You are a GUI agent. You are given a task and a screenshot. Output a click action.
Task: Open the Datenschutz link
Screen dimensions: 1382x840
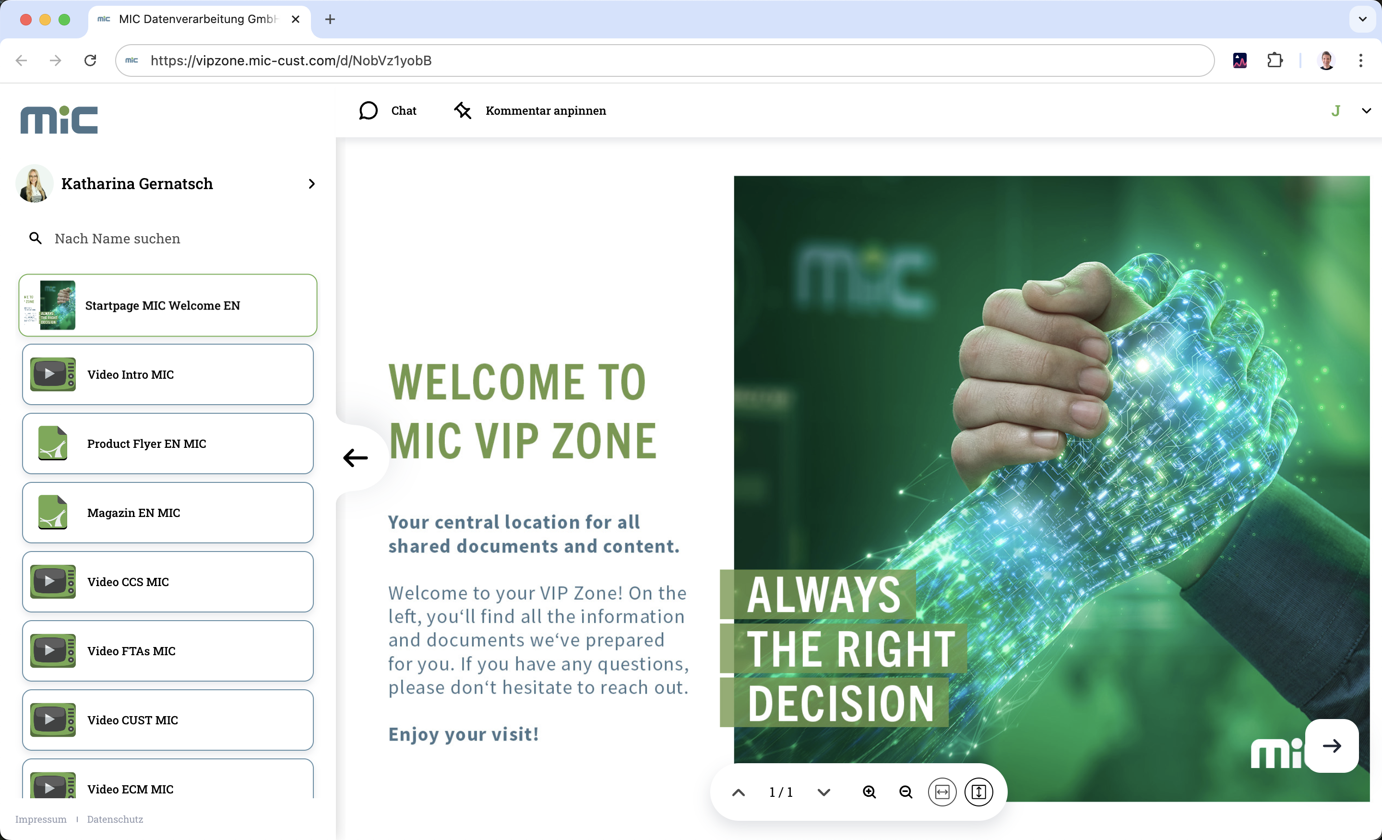(x=115, y=819)
